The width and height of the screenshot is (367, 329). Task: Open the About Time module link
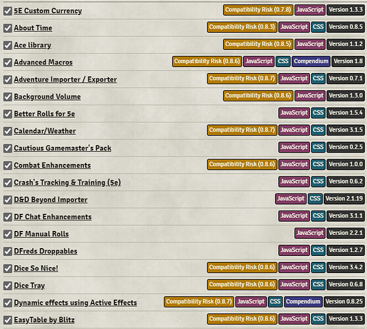point(33,28)
